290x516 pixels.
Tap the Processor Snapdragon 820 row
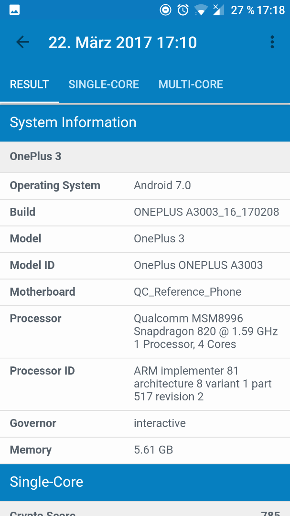point(145,332)
